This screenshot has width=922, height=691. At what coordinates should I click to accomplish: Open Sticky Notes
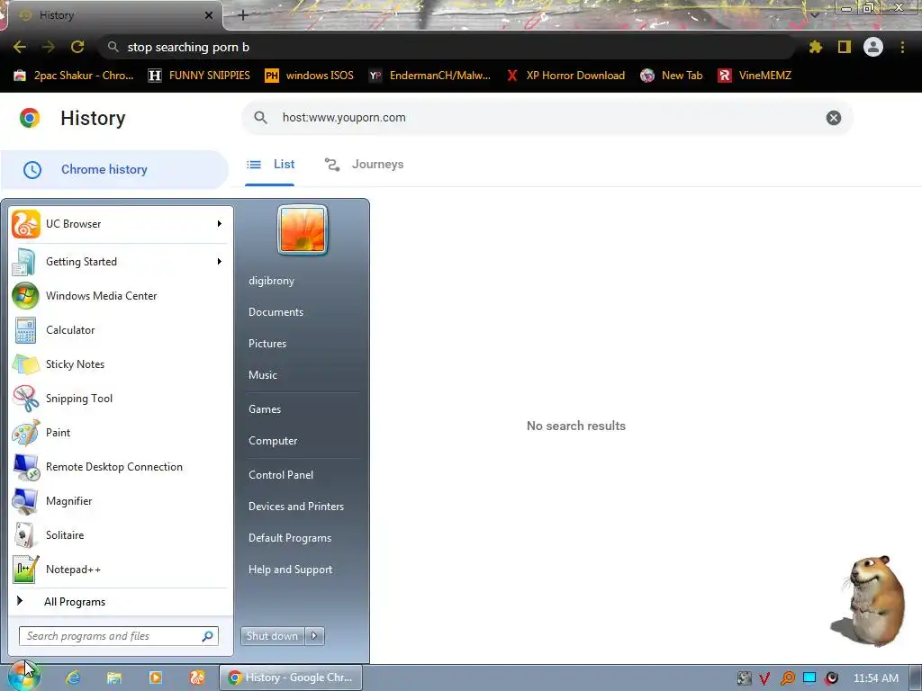(120, 363)
